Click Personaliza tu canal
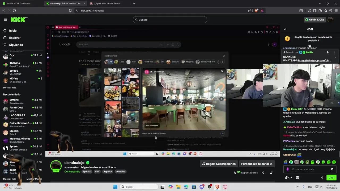 (x=257, y=164)
